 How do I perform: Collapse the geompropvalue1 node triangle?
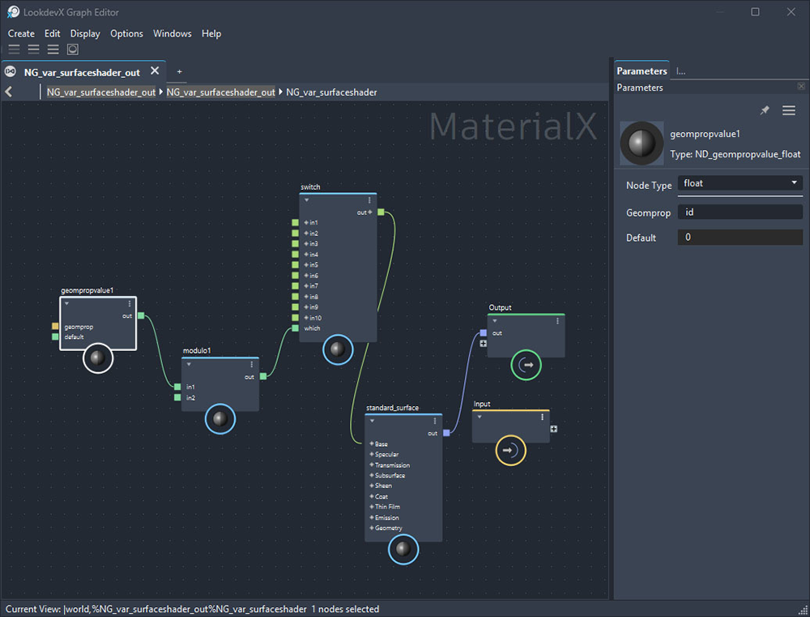[66, 303]
